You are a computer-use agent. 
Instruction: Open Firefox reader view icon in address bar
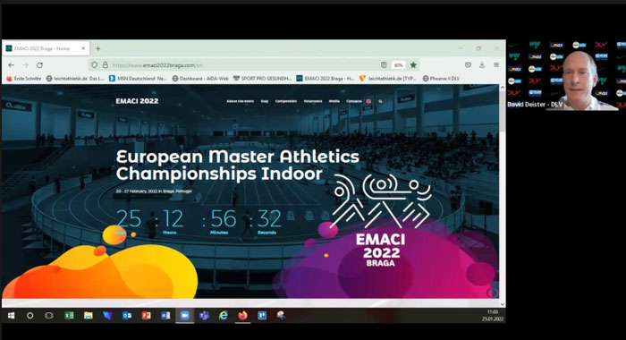[x=384, y=64]
